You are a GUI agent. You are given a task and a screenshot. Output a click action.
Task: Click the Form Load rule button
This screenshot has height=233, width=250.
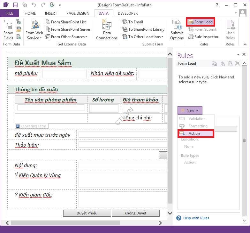[x=201, y=22]
